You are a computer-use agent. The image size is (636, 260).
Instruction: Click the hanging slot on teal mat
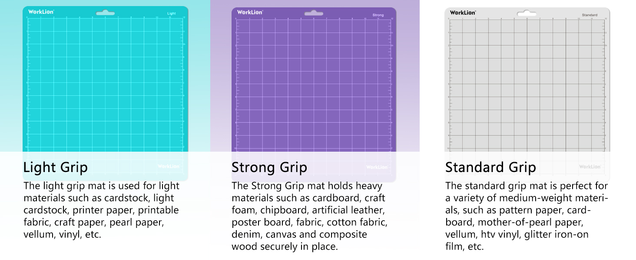[x=105, y=13]
